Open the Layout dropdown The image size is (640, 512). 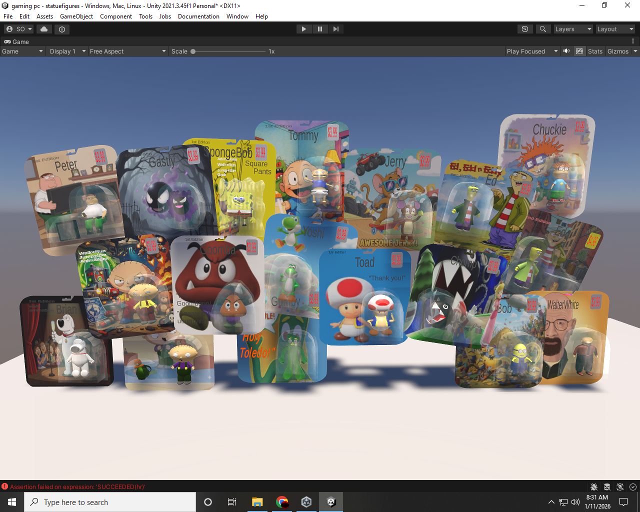tap(615, 29)
